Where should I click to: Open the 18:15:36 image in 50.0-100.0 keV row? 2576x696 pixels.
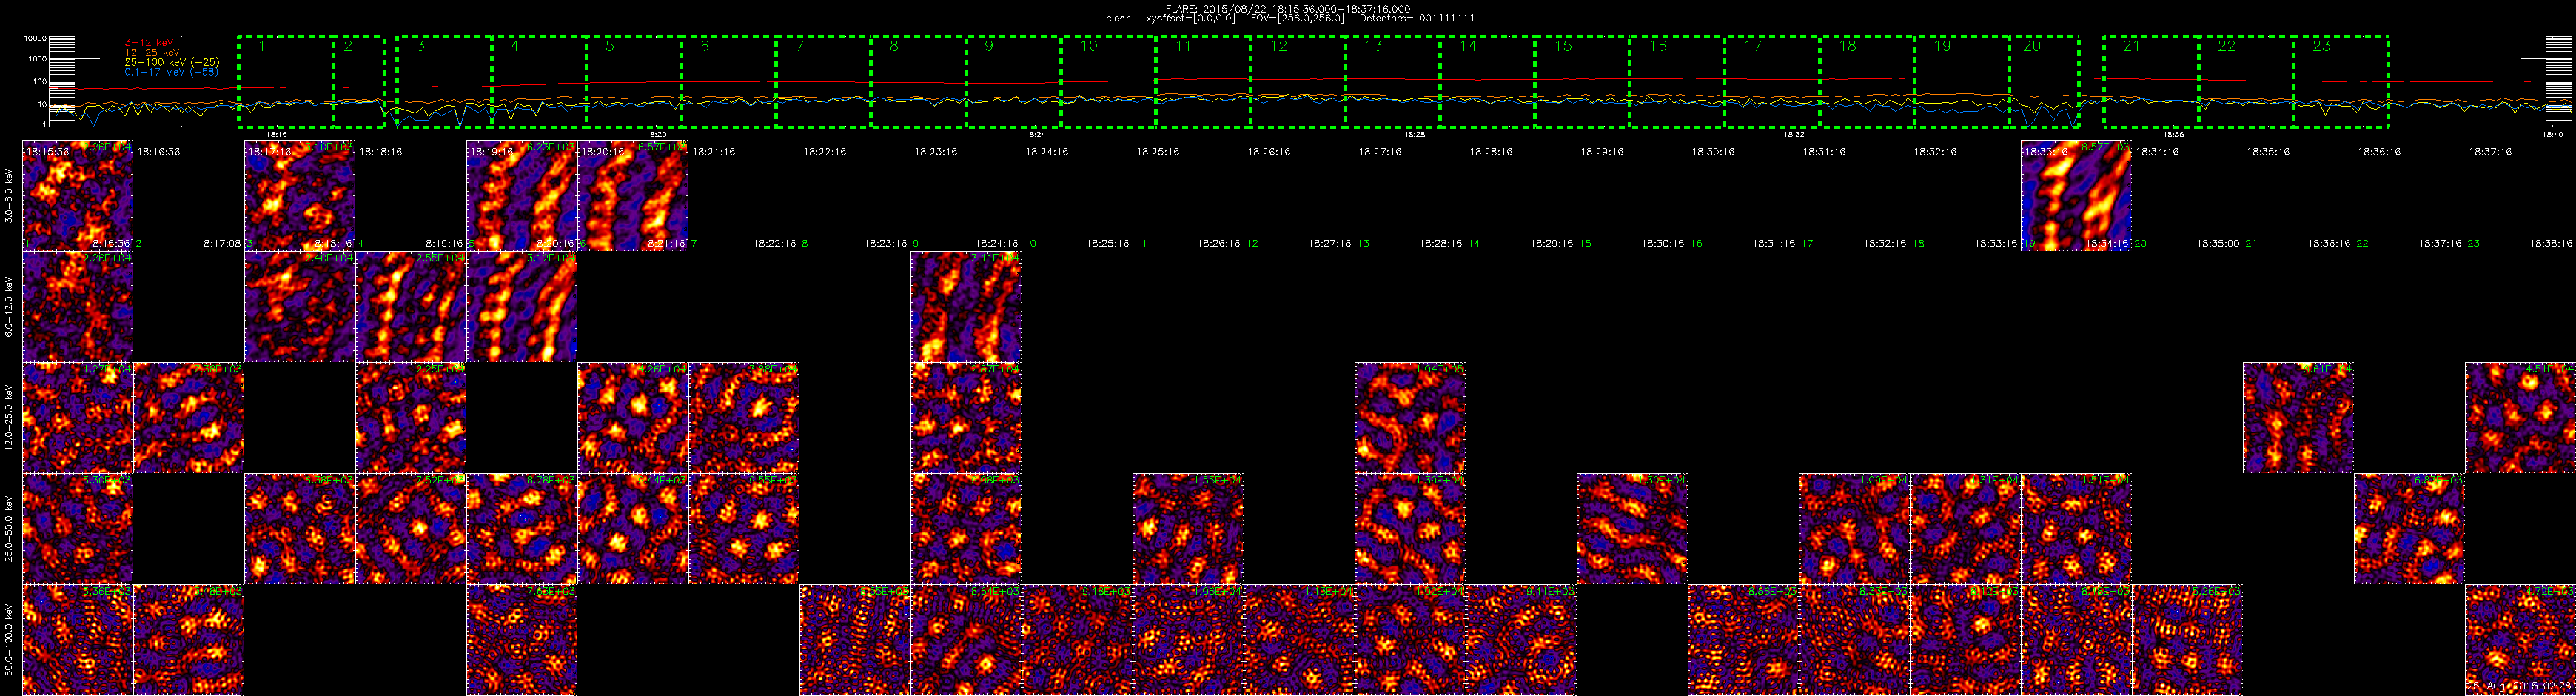pos(77,640)
